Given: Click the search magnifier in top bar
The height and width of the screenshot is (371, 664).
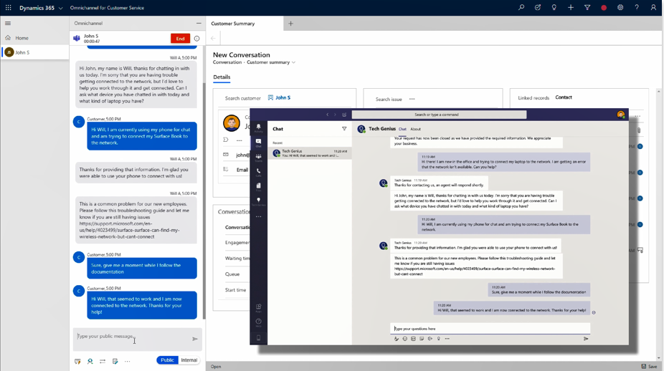Looking at the screenshot, I should (521, 8).
